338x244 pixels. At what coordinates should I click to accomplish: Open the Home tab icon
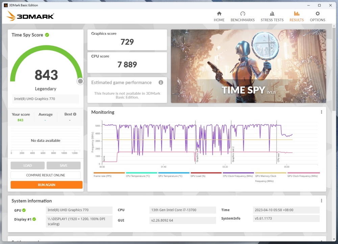219,14
